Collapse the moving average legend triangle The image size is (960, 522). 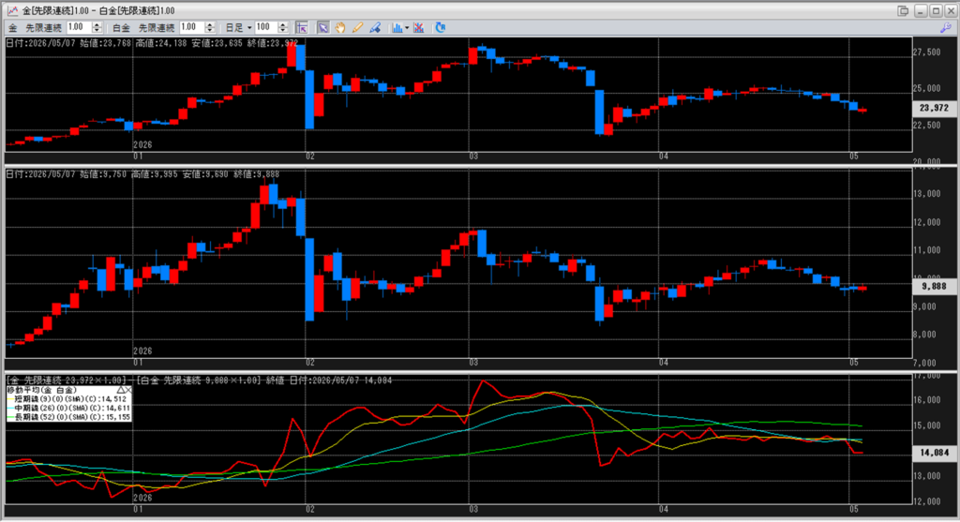[x=121, y=390]
